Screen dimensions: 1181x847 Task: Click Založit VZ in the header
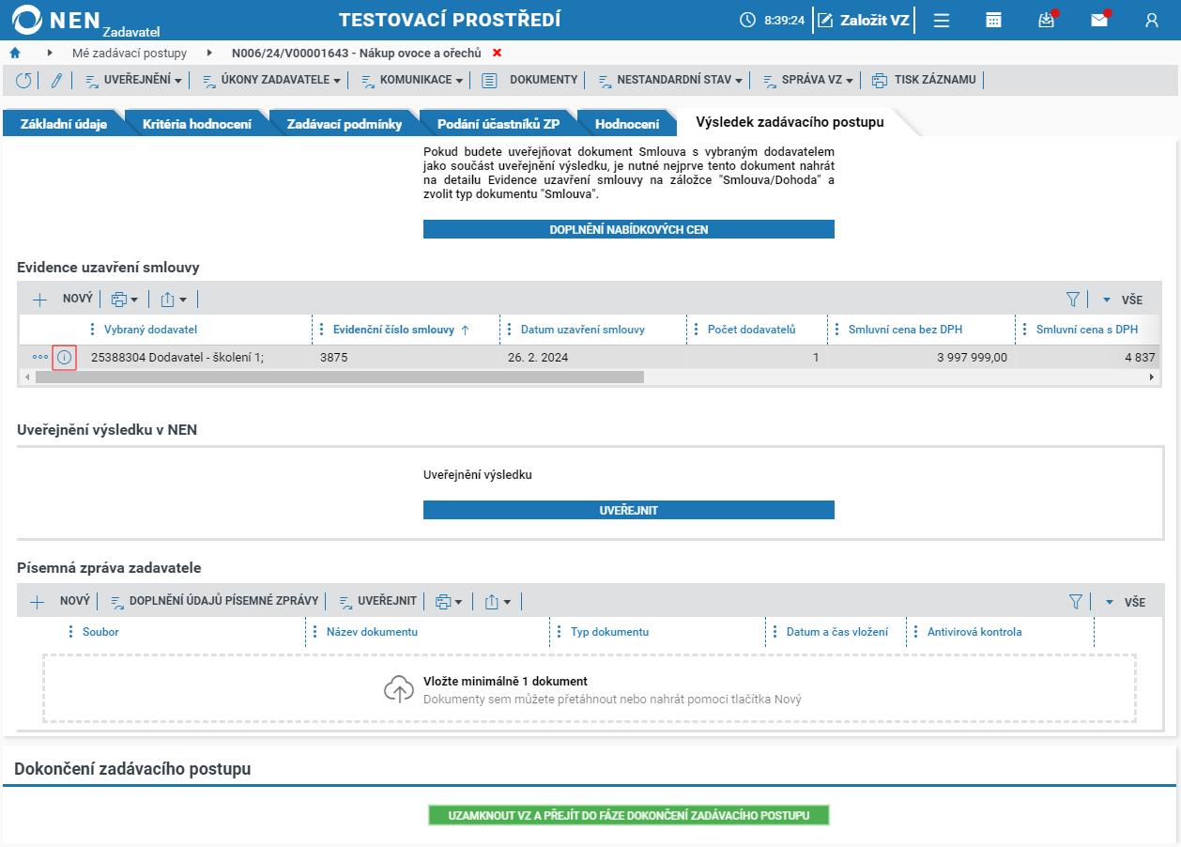(864, 20)
